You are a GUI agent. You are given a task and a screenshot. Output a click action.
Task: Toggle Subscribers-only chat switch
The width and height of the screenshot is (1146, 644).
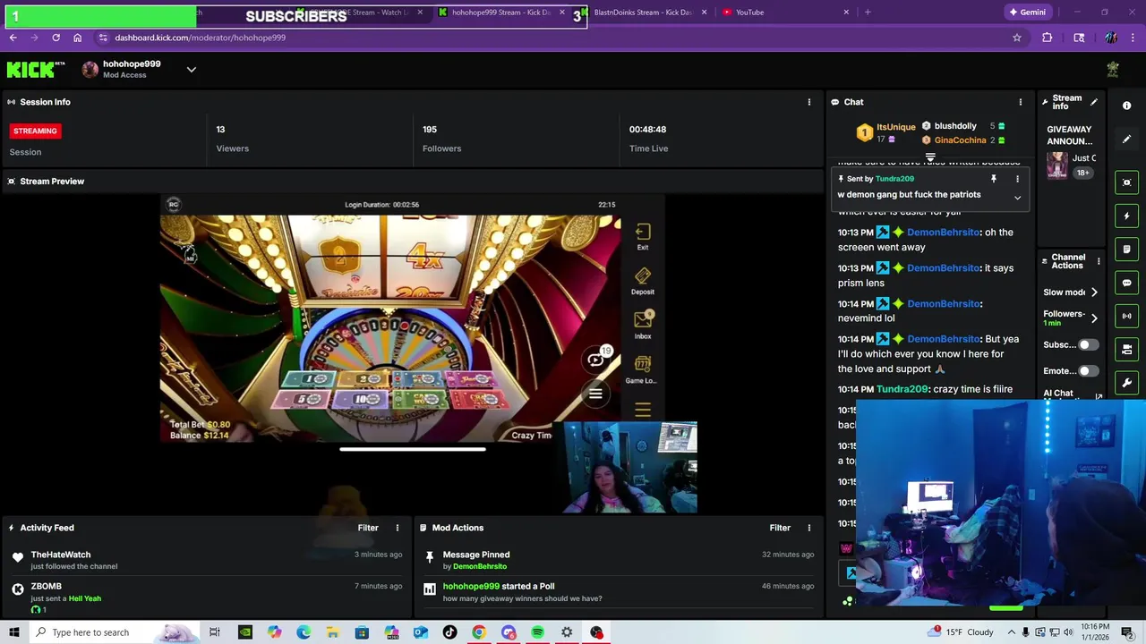1088,344
